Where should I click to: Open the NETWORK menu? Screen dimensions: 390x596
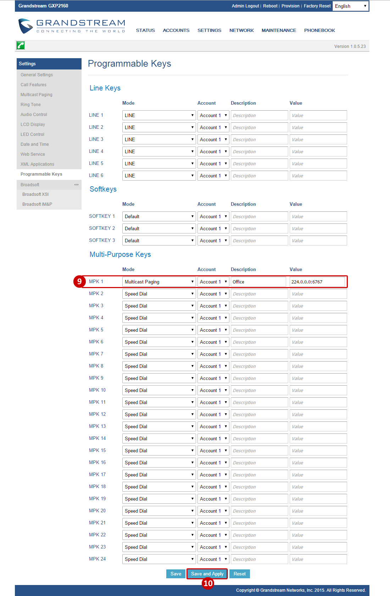tap(241, 31)
